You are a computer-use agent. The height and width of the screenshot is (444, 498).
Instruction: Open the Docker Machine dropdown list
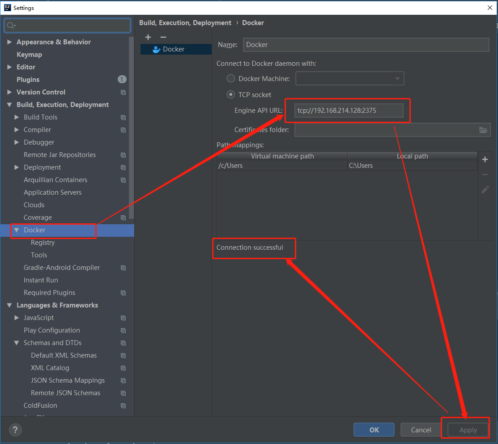tap(350, 78)
